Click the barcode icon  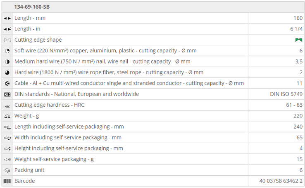coord(7,181)
